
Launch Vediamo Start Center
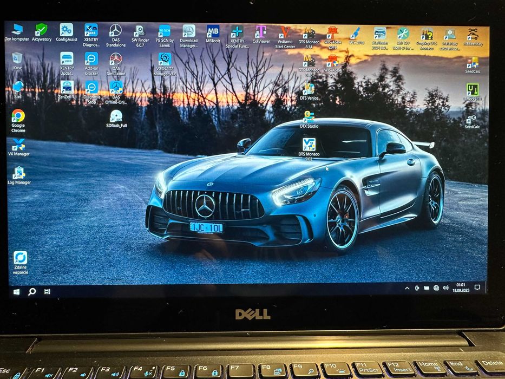[x=285, y=37]
